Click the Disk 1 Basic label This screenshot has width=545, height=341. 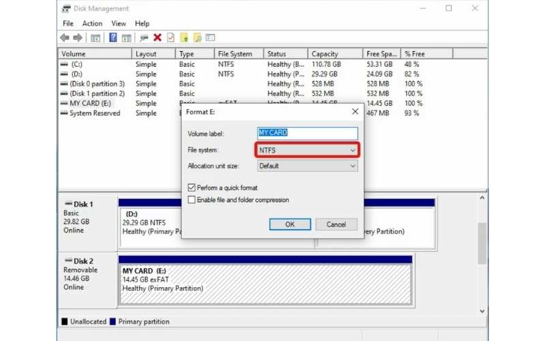click(71, 213)
